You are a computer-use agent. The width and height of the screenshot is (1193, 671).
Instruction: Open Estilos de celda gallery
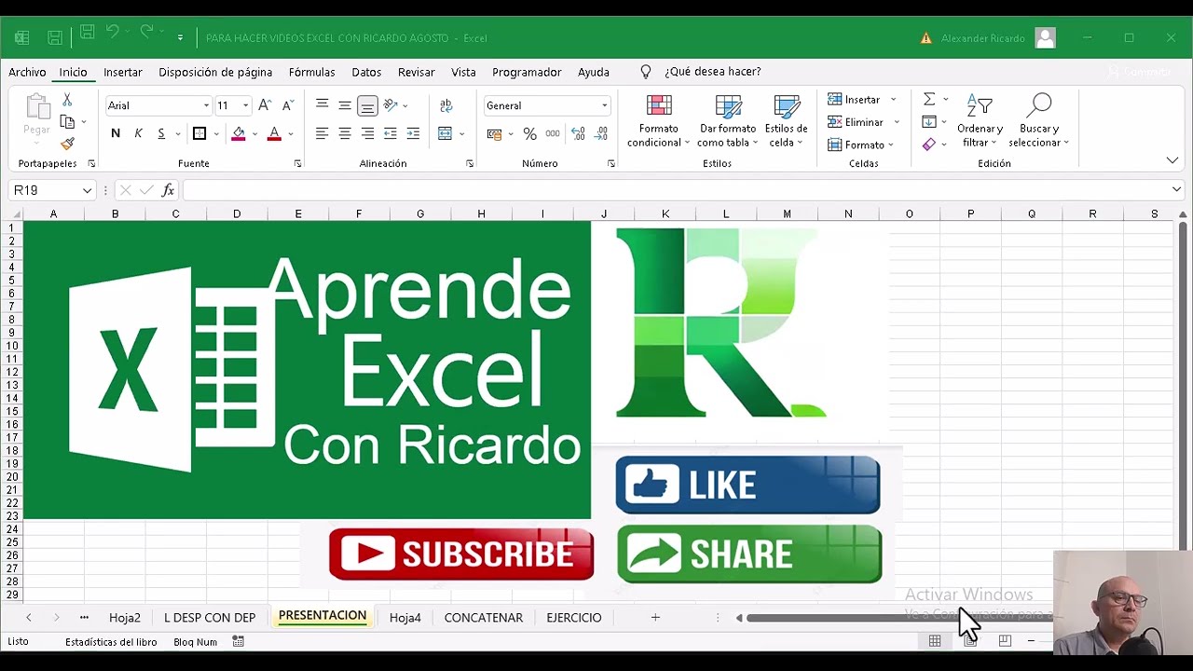(787, 121)
